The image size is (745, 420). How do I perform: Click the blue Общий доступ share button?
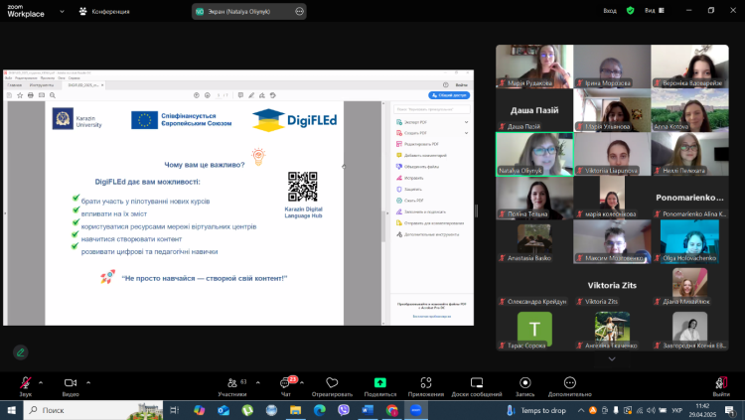click(x=449, y=95)
